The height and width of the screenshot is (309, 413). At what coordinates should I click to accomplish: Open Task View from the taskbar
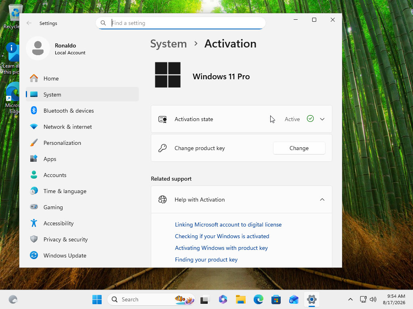tap(205, 299)
